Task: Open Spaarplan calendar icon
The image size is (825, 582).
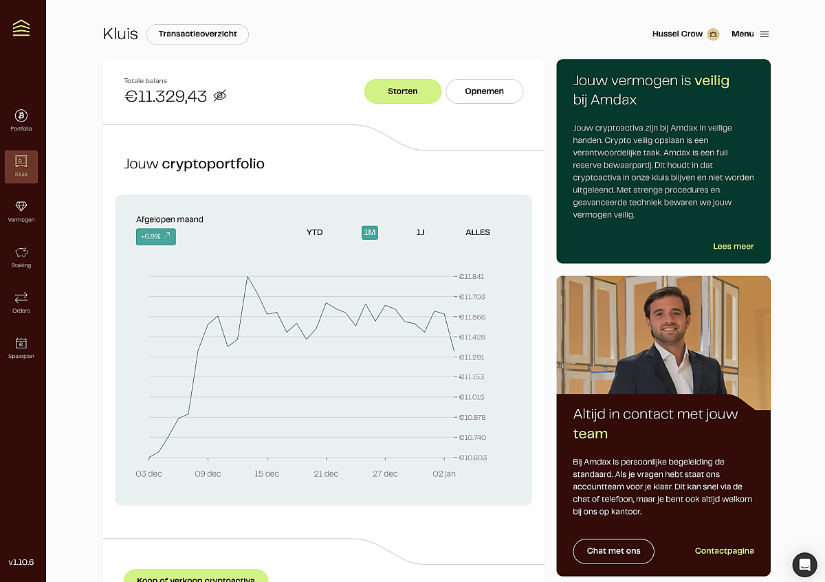Action: 21,343
